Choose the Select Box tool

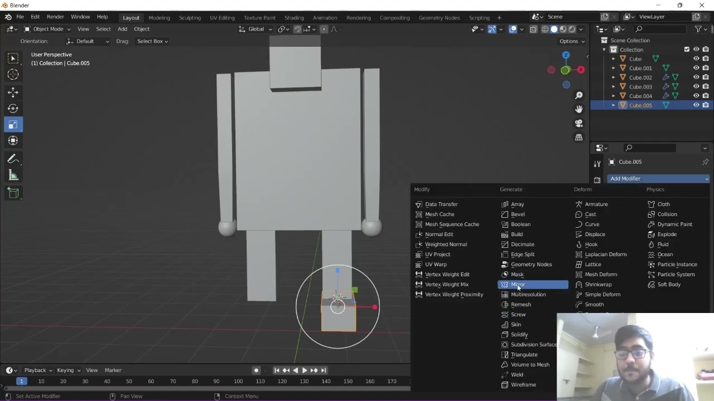pos(13,58)
